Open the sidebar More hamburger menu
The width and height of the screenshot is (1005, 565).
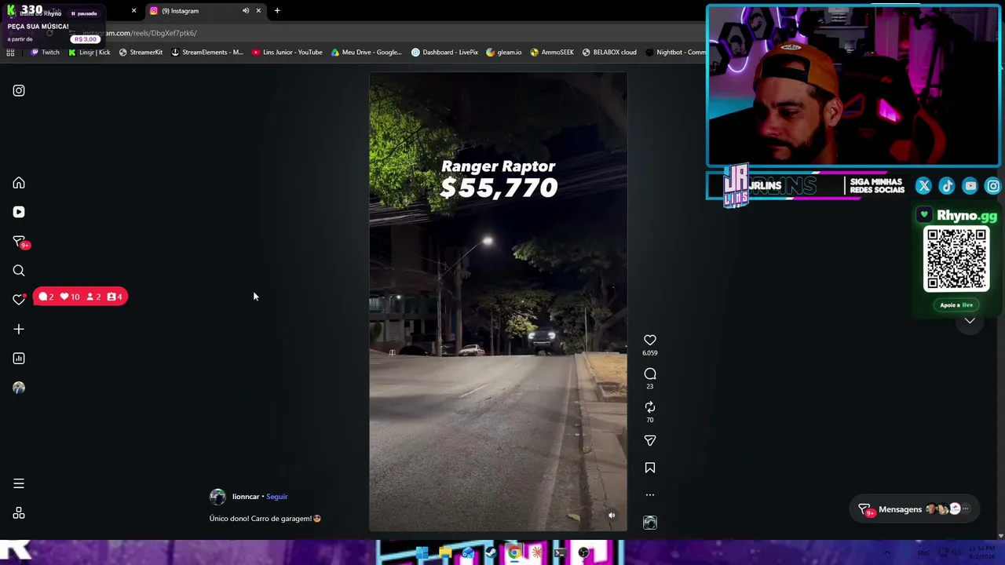[x=19, y=484]
